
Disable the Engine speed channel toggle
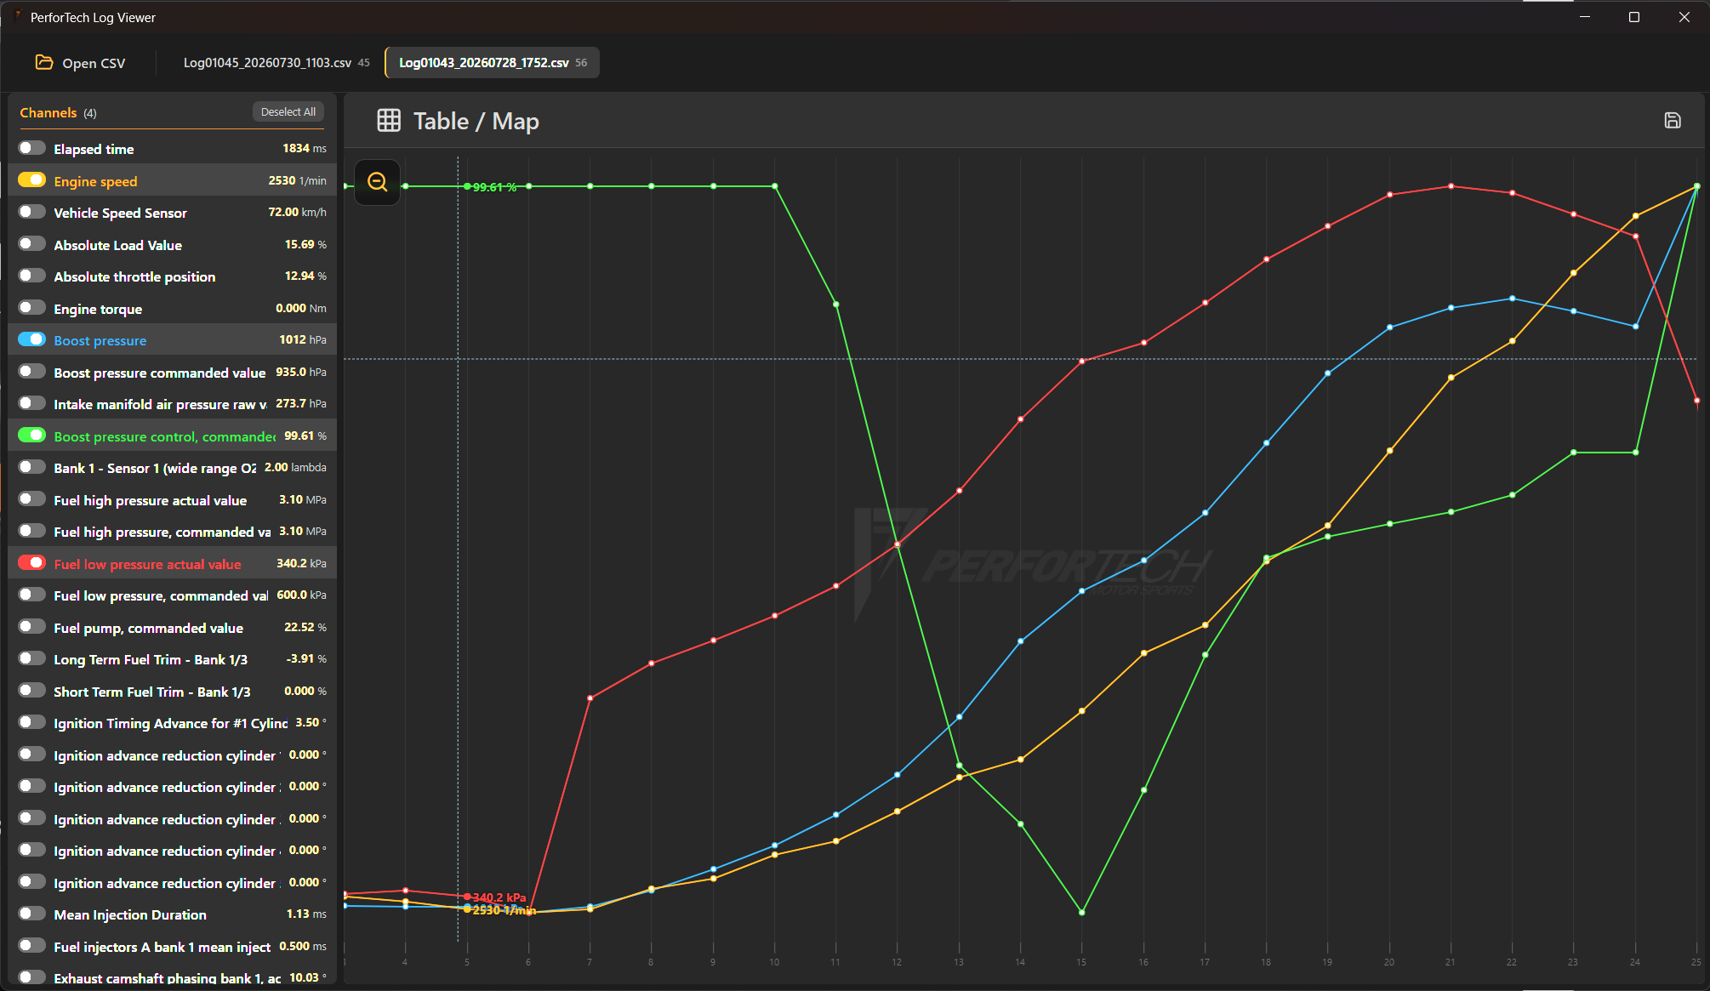[x=32, y=180]
